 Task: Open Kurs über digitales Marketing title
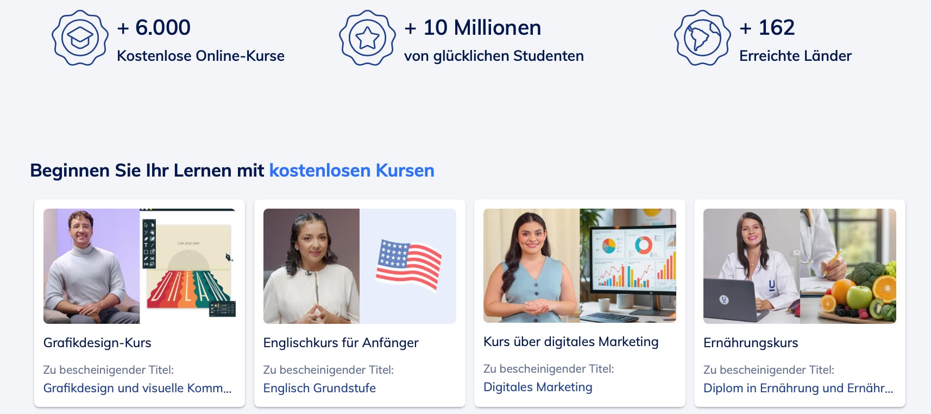click(571, 342)
